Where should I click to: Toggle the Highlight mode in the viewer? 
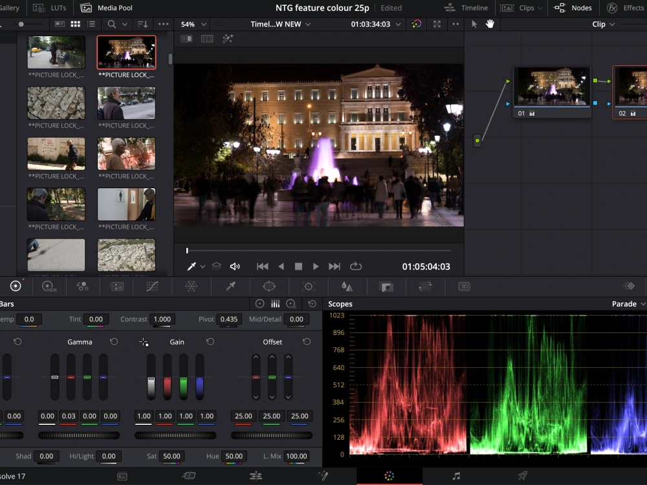point(228,39)
